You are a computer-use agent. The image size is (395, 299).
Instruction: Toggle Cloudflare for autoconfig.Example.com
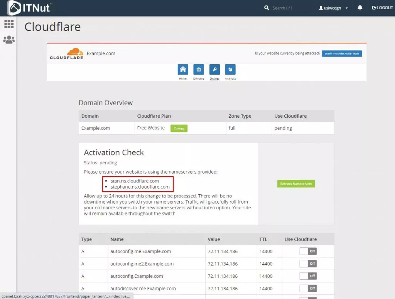point(308,276)
